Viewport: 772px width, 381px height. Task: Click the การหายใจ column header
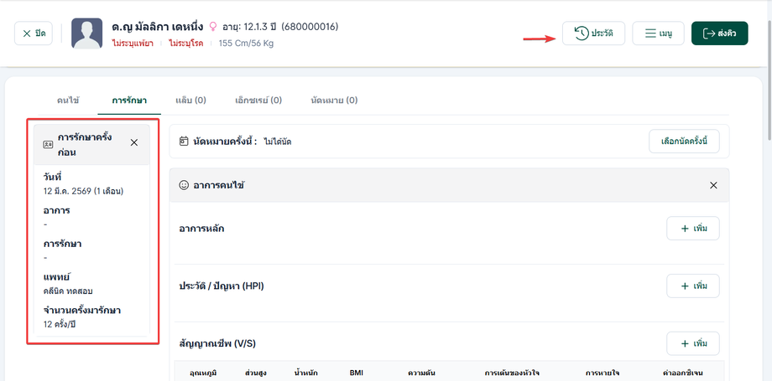point(602,373)
